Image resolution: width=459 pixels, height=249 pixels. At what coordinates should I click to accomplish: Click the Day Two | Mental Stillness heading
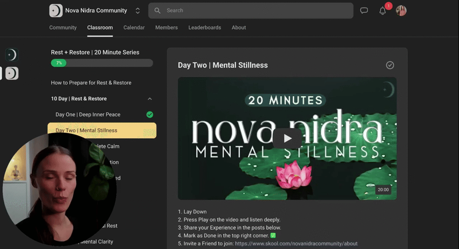[223, 65]
